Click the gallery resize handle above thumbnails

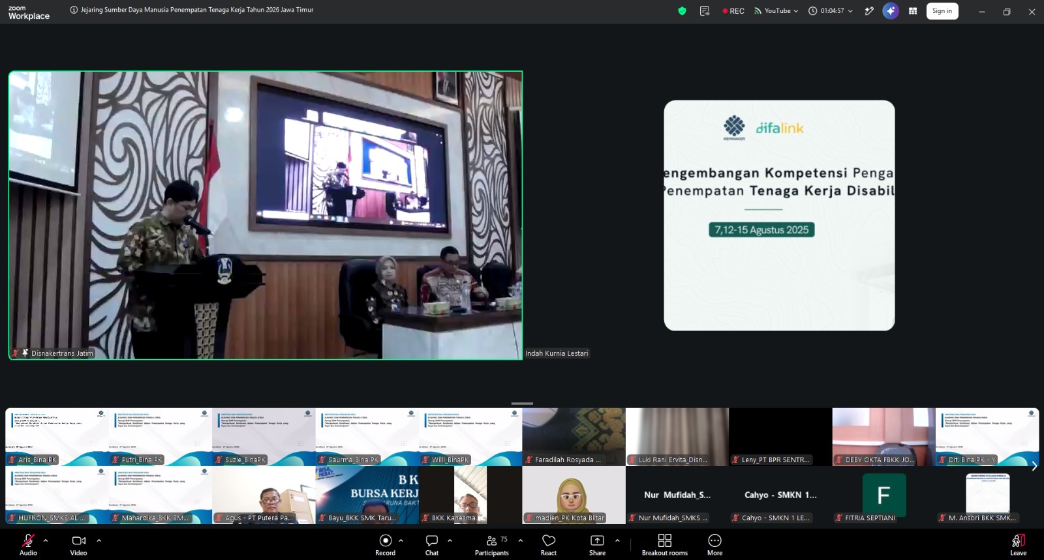[522, 404]
